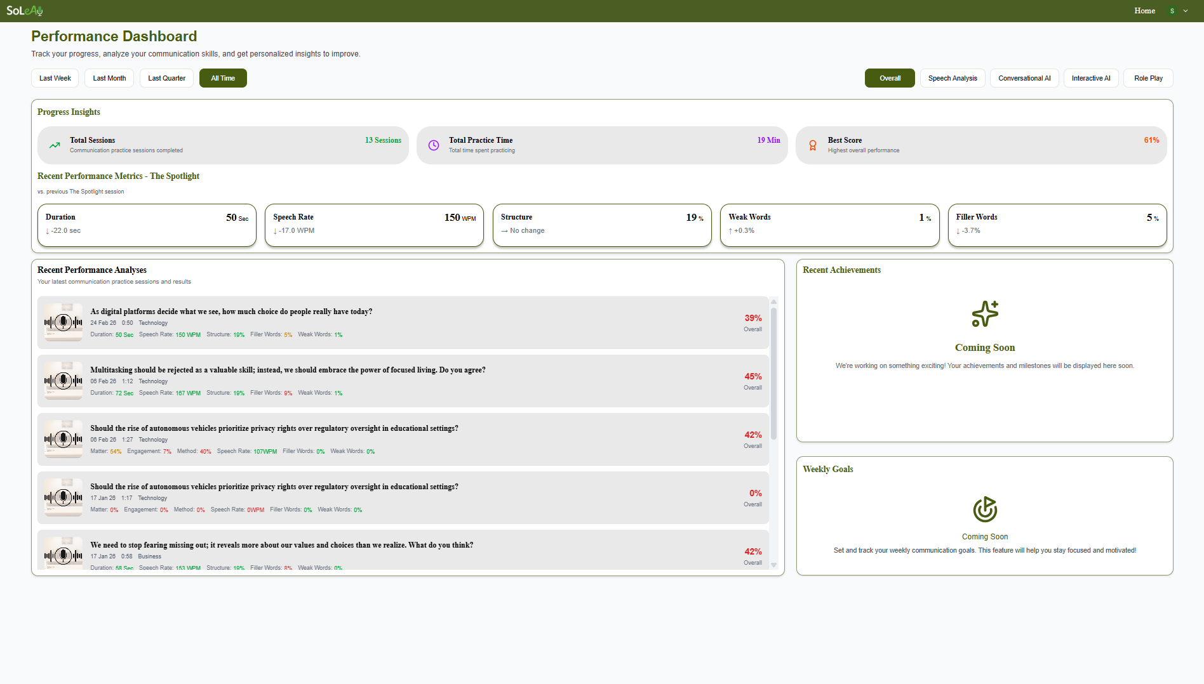The height and width of the screenshot is (684, 1204).
Task: Click the All Time button
Action: click(223, 77)
